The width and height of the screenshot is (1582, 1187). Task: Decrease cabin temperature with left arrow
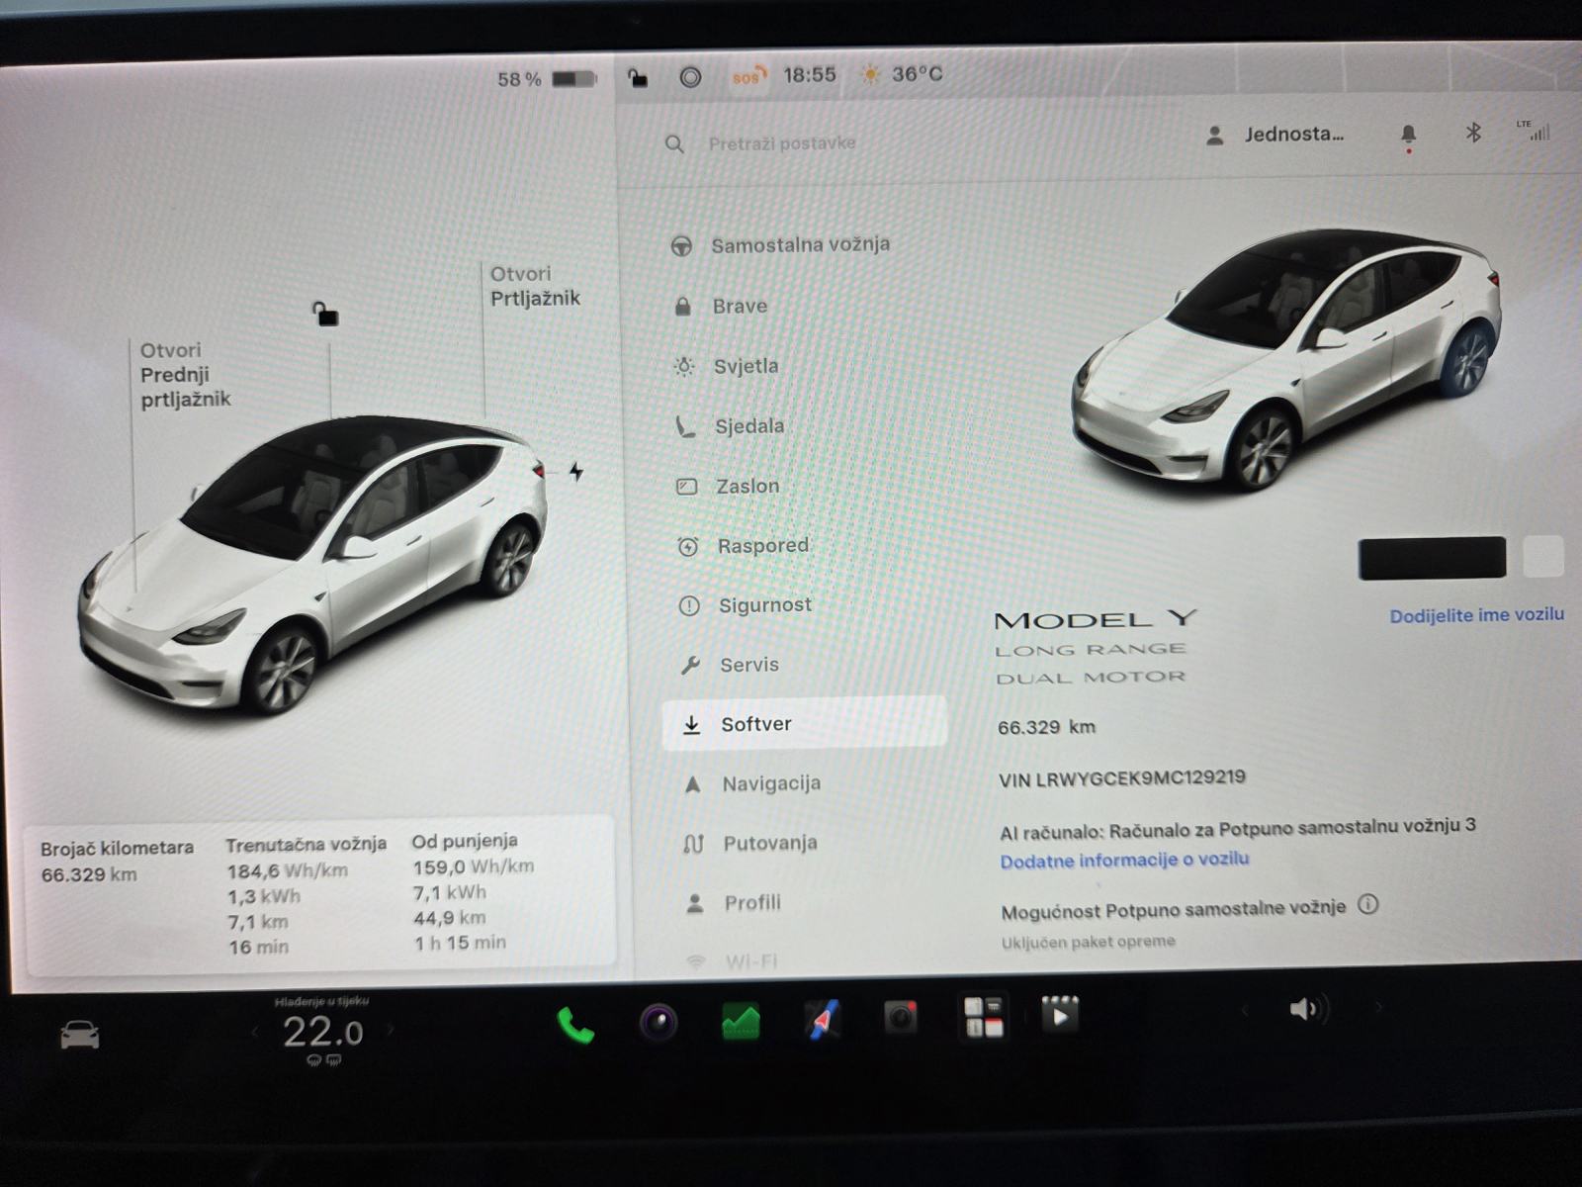(254, 1033)
